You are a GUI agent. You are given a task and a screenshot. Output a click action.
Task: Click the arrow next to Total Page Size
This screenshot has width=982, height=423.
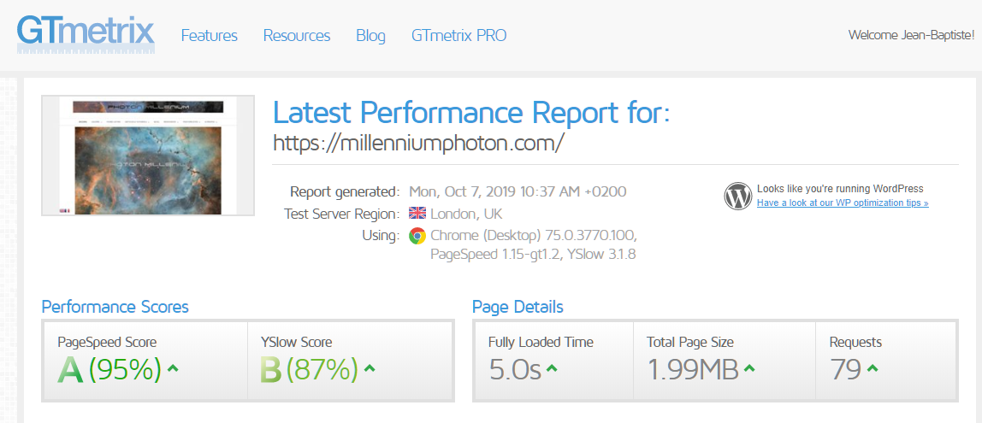[749, 368]
